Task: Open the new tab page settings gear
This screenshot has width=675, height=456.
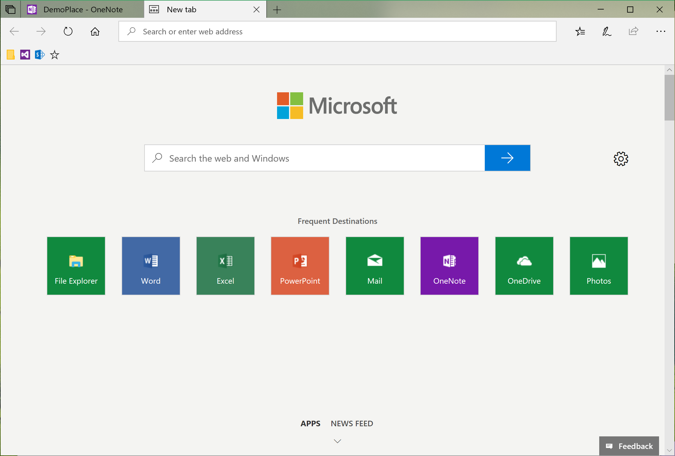Action: [x=621, y=159]
